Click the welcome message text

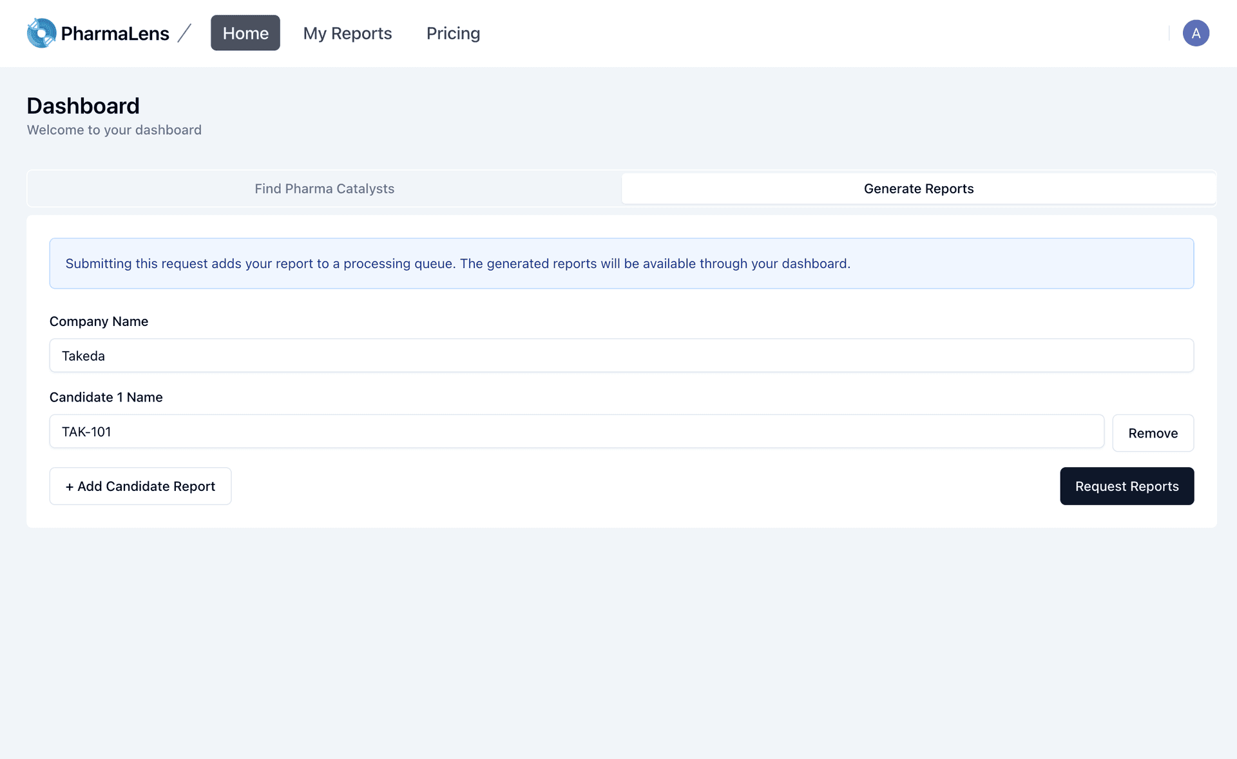113,130
